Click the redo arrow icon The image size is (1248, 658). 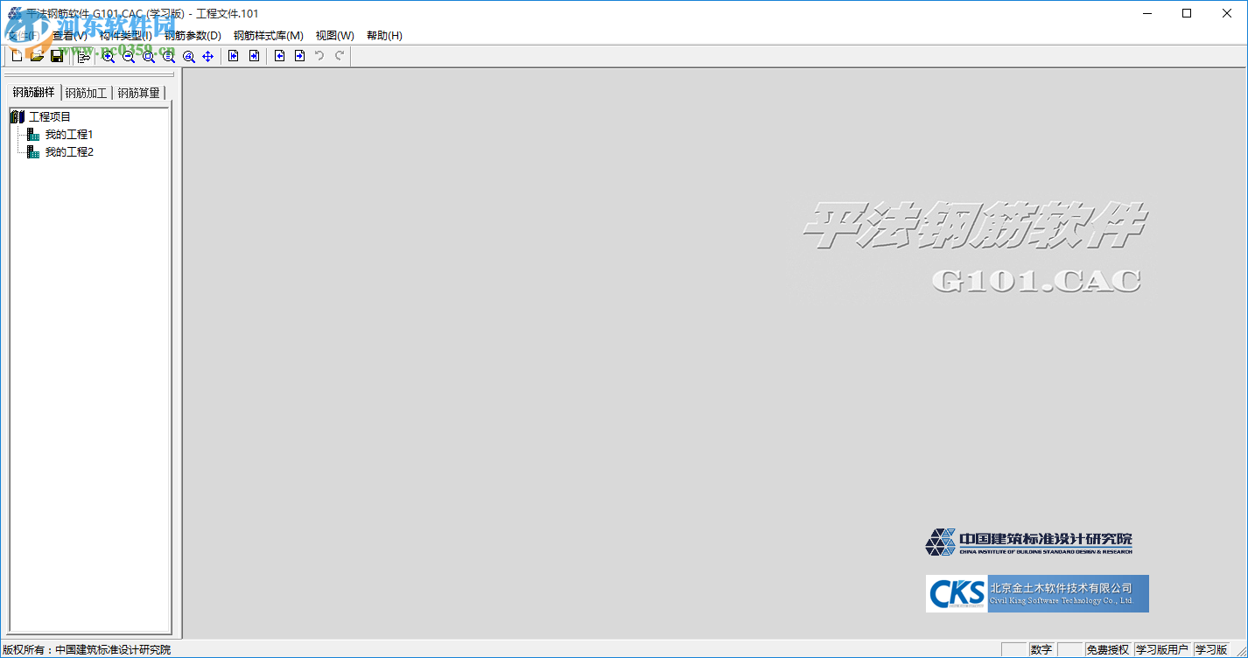coord(340,56)
